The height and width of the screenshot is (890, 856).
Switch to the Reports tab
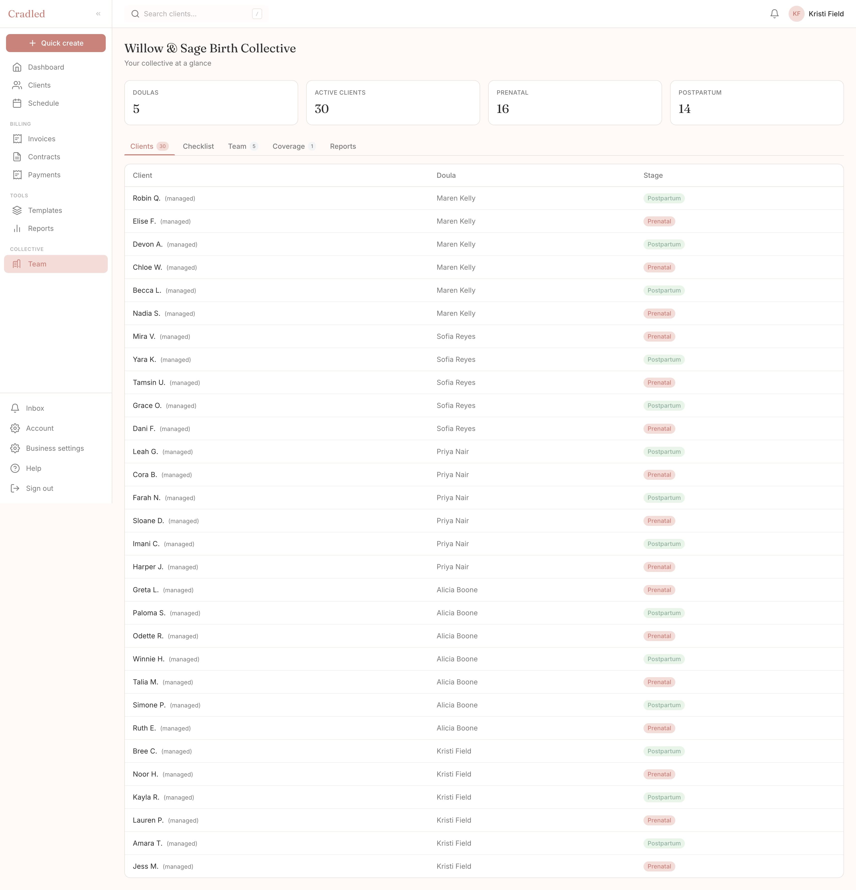343,146
